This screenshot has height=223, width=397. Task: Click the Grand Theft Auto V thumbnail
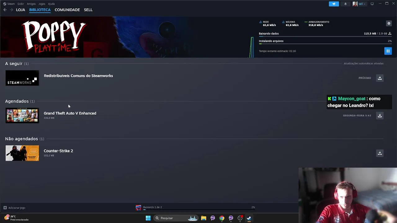point(22,116)
